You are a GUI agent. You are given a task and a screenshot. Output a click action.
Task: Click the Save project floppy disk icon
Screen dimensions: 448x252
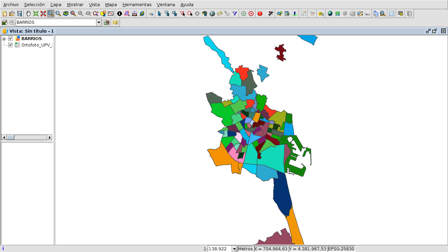click(x=19, y=14)
